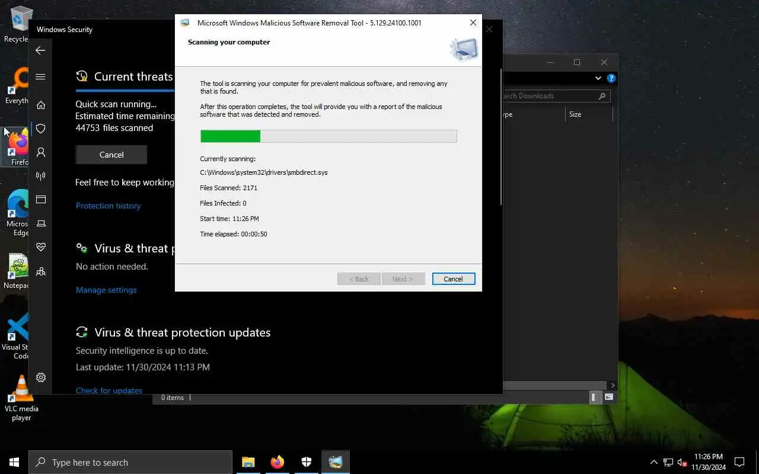Open Windows Security settings gear
The height and width of the screenshot is (474, 759).
pyautogui.click(x=41, y=377)
